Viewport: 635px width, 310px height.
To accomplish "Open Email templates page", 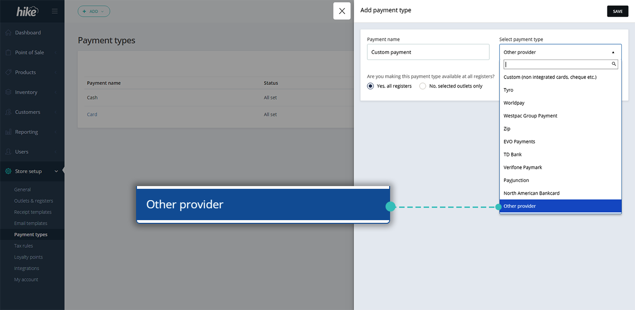I will pyautogui.click(x=31, y=223).
